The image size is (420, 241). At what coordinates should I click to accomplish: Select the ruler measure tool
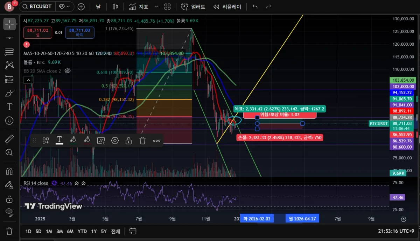coord(9,139)
